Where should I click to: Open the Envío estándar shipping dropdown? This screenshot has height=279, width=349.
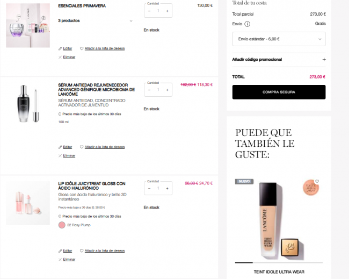[279, 39]
